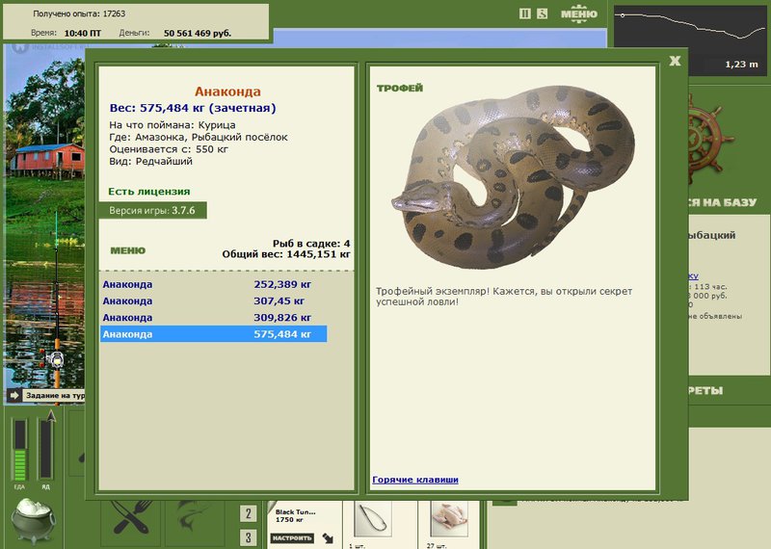This screenshot has height=549, width=771.
Task: Click the НАСТРОИТЬ button
Action: (292, 538)
